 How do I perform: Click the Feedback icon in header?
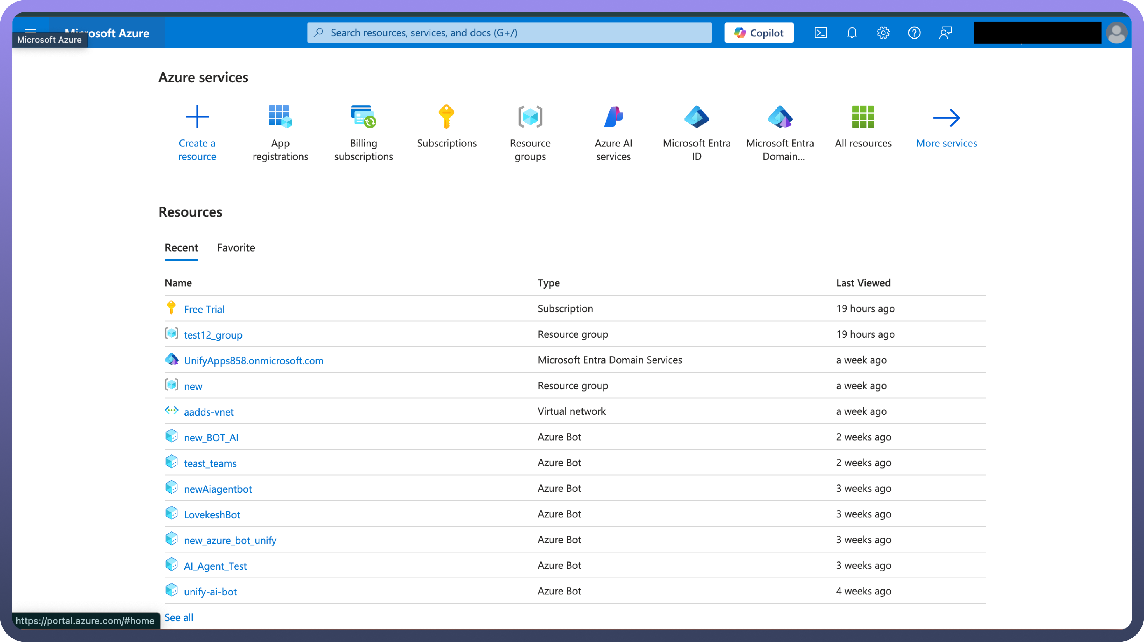[946, 33]
